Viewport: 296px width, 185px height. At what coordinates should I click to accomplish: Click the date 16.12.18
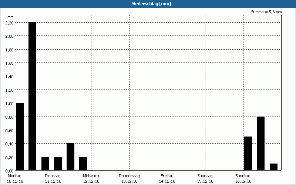243,182
